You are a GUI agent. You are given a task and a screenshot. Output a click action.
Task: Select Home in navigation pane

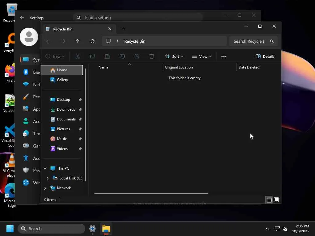coord(62,70)
